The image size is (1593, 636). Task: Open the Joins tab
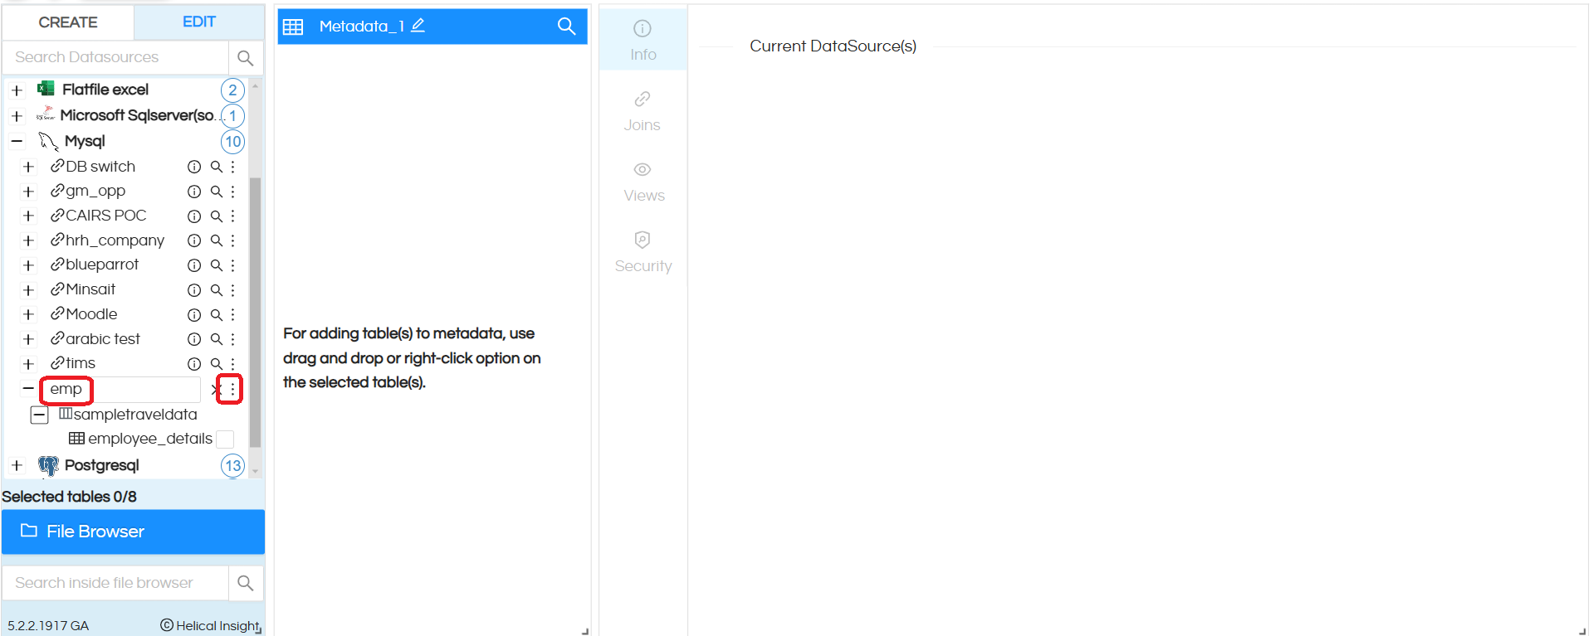pyautogui.click(x=643, y=111)
